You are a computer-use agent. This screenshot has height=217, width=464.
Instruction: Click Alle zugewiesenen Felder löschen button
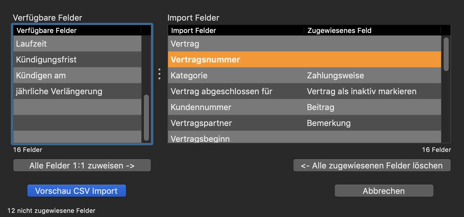pyautogui.click(x=372, y=166)
